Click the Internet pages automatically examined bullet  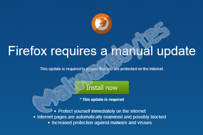tap(100, 117)
